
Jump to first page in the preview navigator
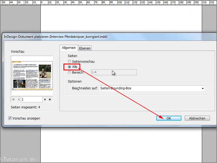13,99
